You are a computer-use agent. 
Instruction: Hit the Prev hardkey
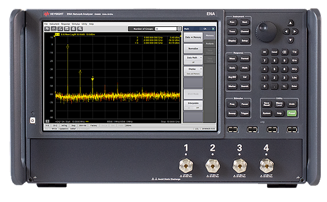click(232, 22)
